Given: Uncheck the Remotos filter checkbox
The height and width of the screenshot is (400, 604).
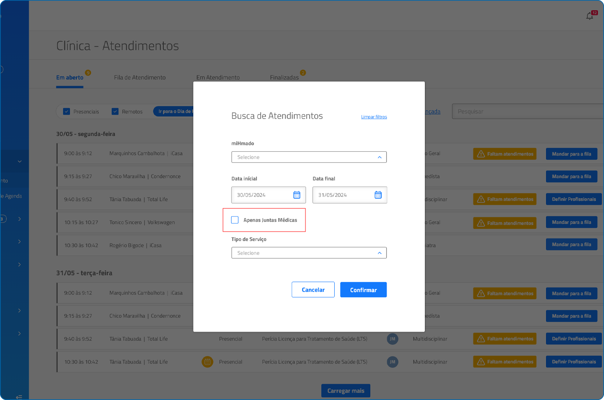Looking at the screenshot, I should [x=115, y=112].
